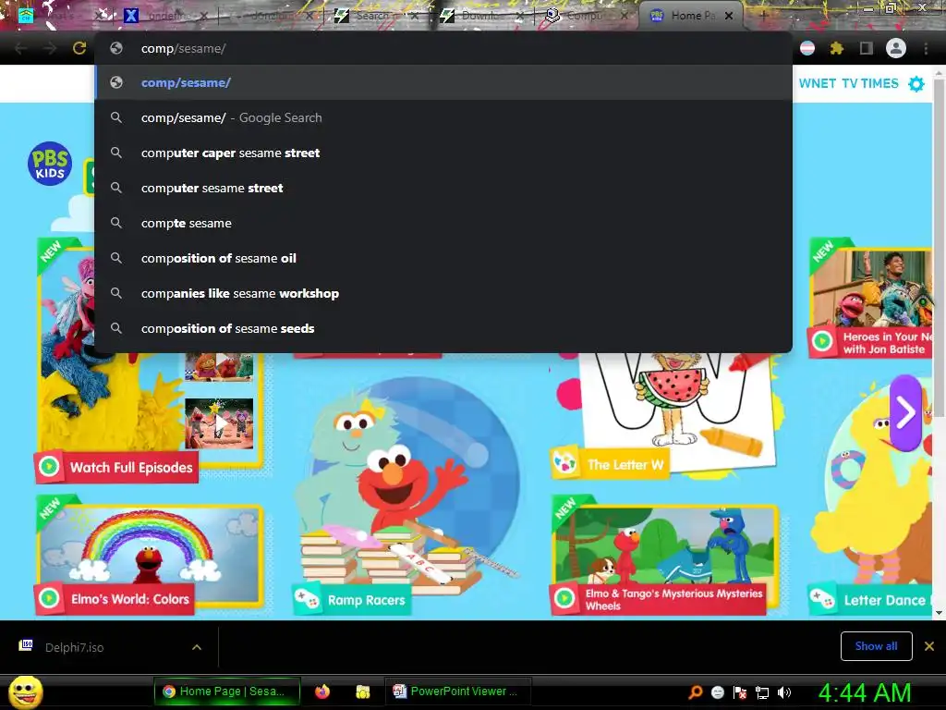The width and height of the screenshot is (946, 710).
Task: Open Chrome's three-dot menu
Action: [926, 48]
